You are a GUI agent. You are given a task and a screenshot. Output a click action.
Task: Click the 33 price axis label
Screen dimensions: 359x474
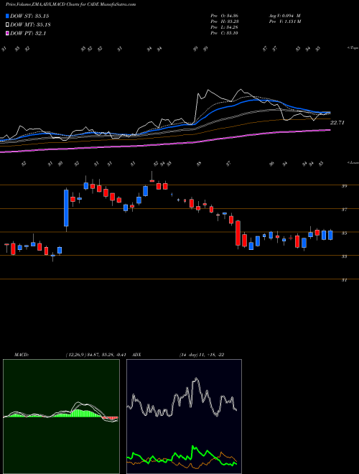(x=344, y=256)
